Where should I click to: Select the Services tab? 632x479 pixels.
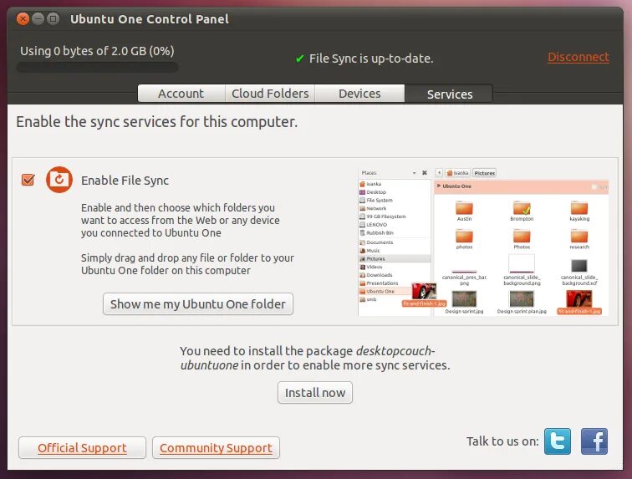(449, 94)
